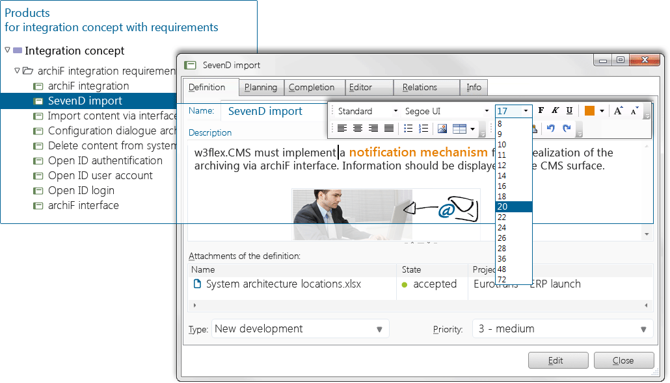Toggle bold formatting (F) in editor toolbar
Screen dimensions: 670x383
tap(541, 110)
